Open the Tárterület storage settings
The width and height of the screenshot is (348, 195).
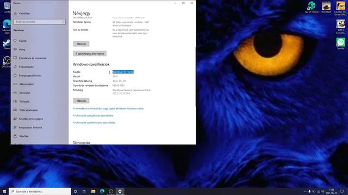coord(24,93)
